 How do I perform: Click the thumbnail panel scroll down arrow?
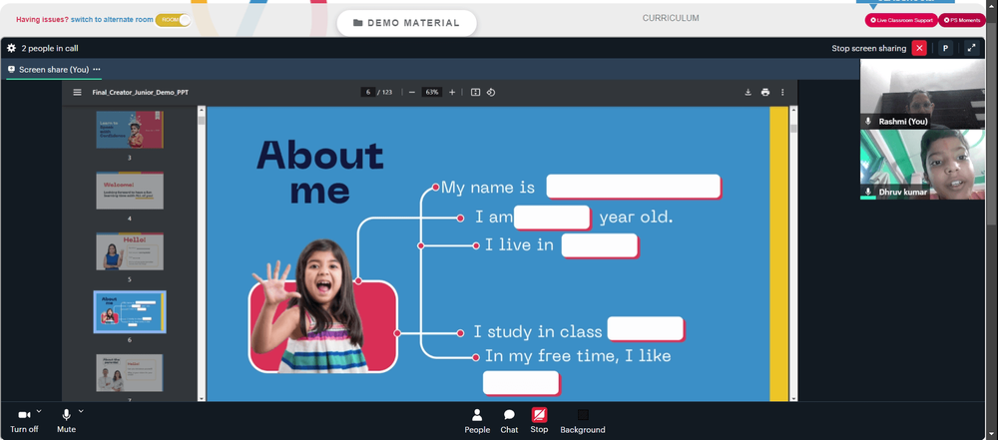point(202,399)
